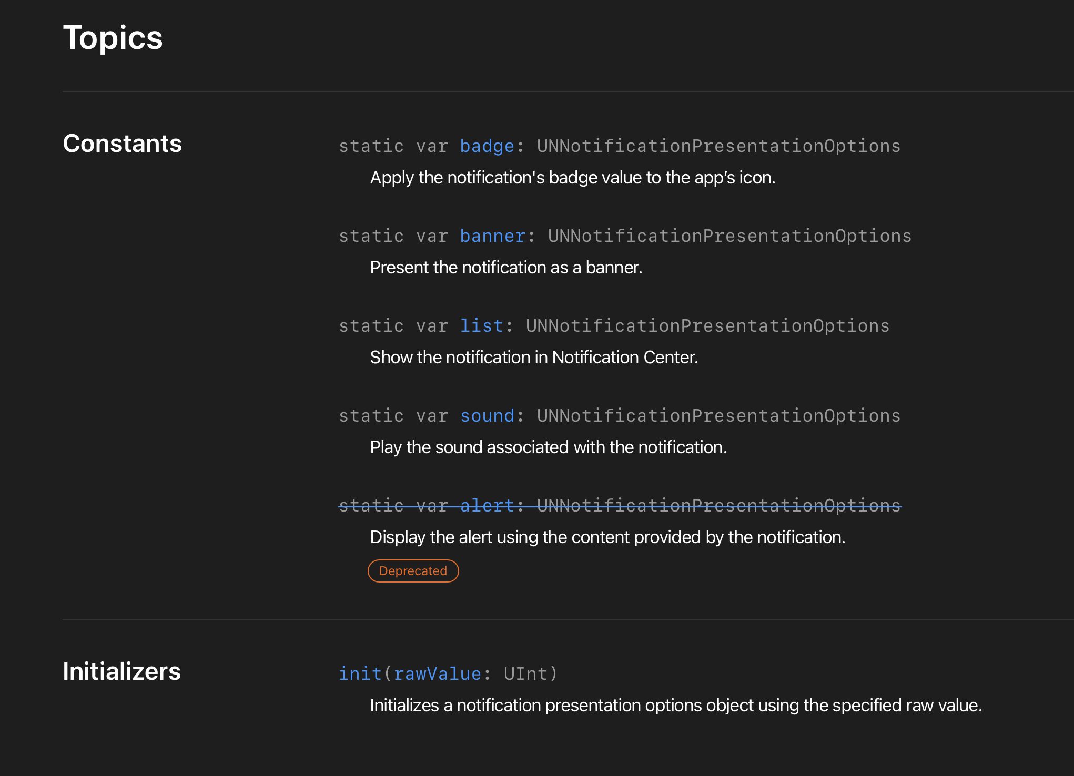The width and height of the screenshot is (1074, 776).
Task: Open the sound constant link
Action: pos(487,416)
